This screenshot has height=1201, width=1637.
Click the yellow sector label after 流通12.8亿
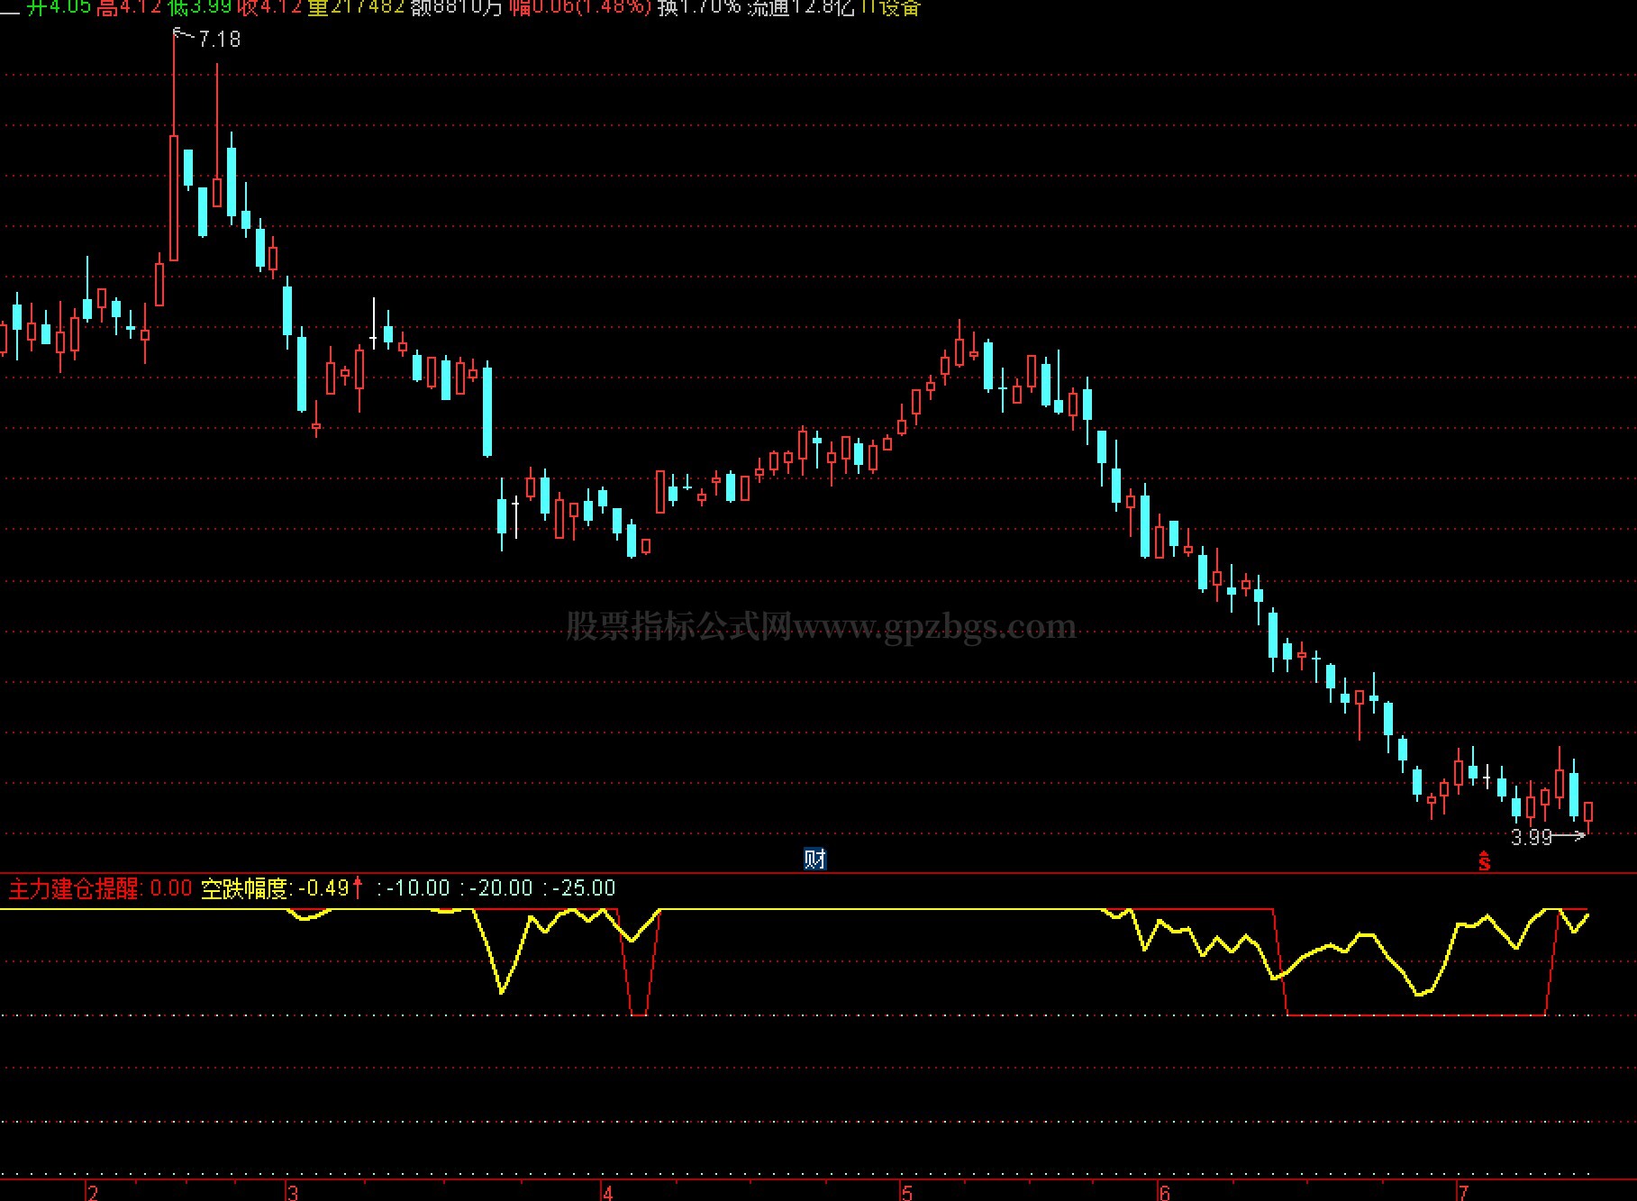coord(891,7)
